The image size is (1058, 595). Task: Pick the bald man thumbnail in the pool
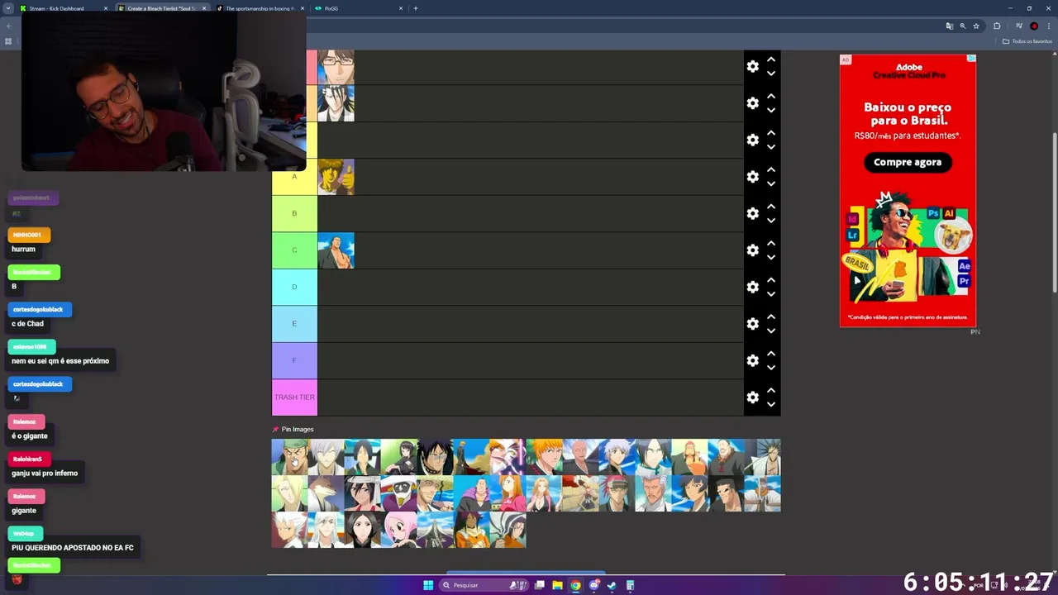click(x=580, y=457)
